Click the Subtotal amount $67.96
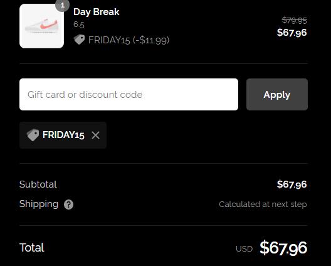 coord(292,184)
